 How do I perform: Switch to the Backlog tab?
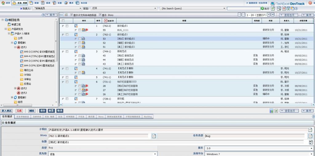coord(148,117)
